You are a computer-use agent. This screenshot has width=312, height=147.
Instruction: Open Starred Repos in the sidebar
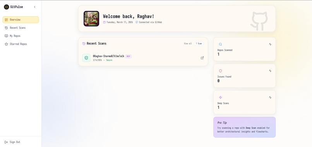[x=21, y=44]
